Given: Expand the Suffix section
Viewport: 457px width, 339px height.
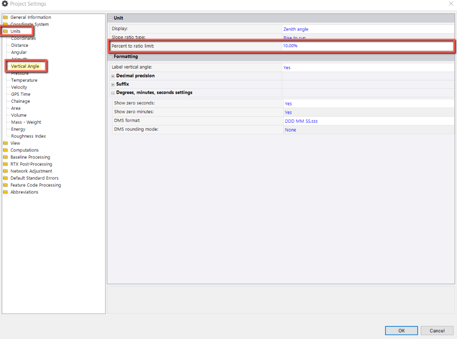Looking at the screenshot, I should click(x=113, y=84).
